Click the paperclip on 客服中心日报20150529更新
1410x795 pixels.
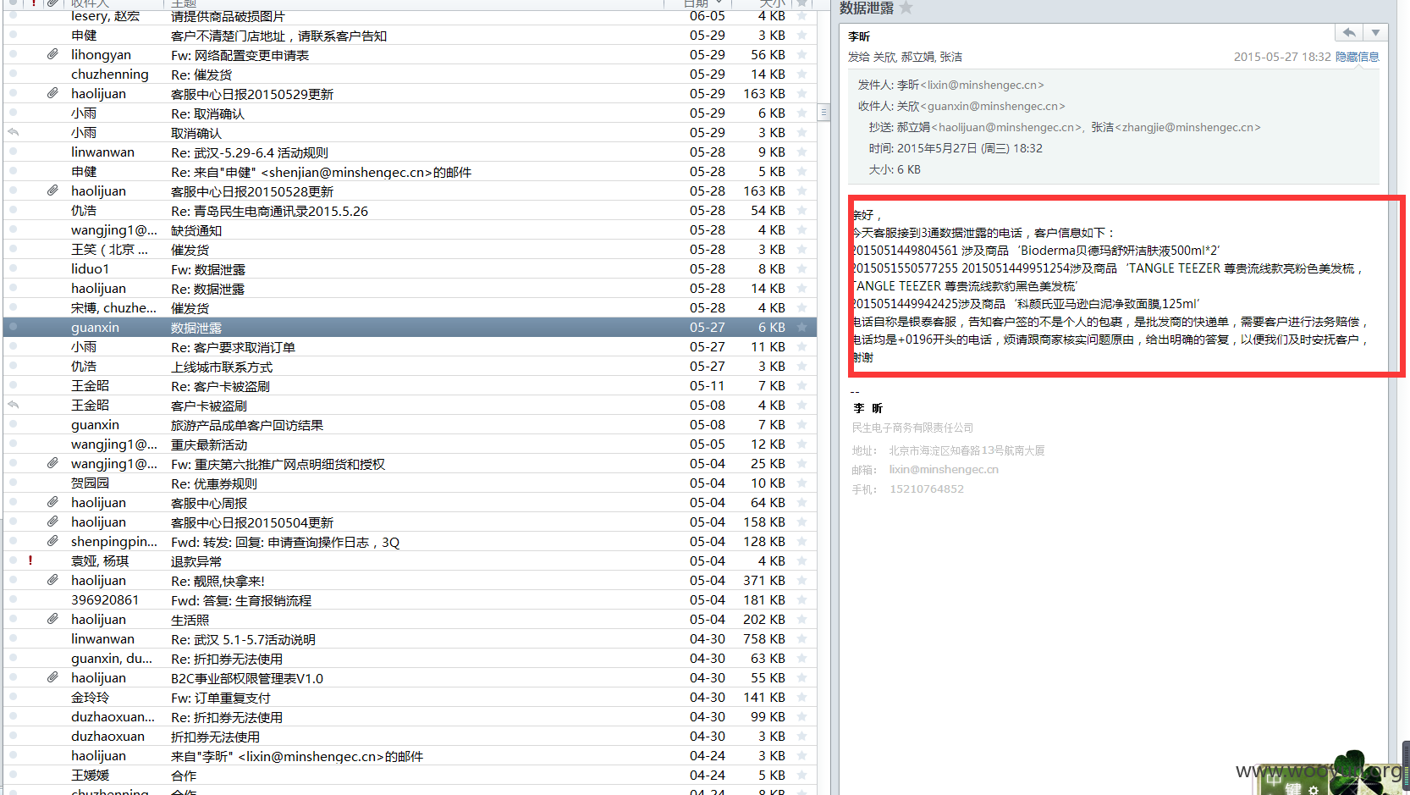tap(52, 93)
